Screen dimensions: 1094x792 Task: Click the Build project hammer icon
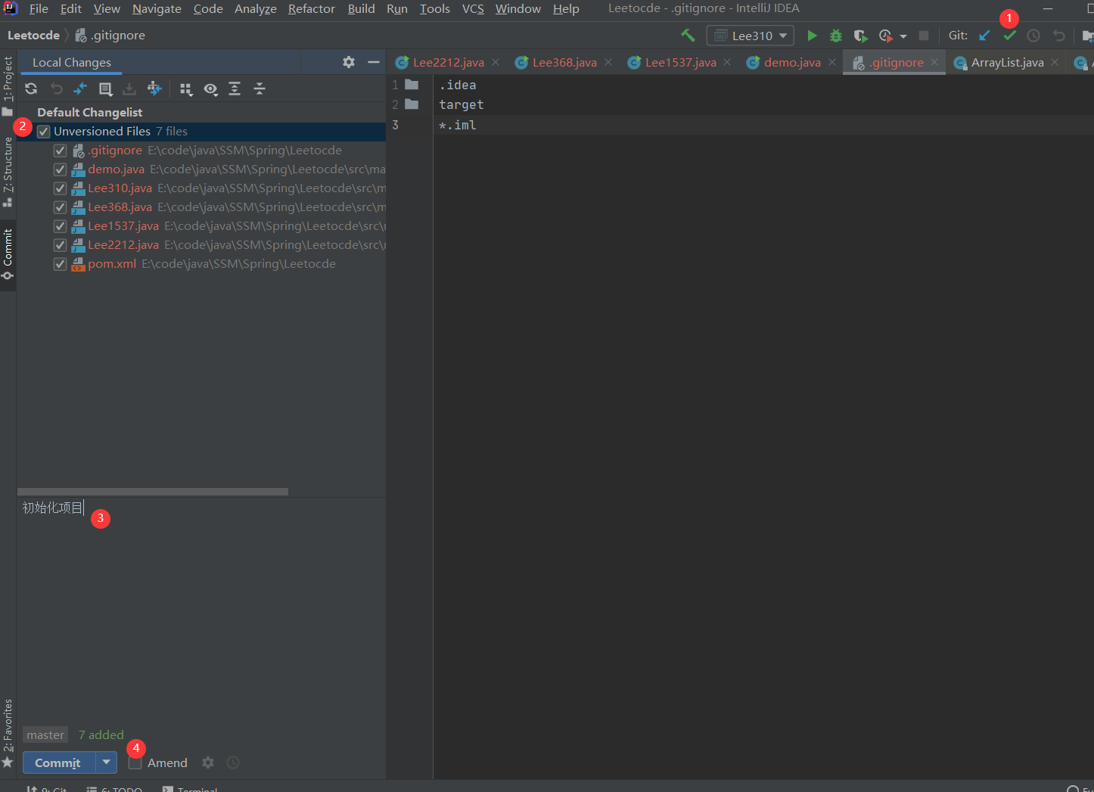[688, 36]
